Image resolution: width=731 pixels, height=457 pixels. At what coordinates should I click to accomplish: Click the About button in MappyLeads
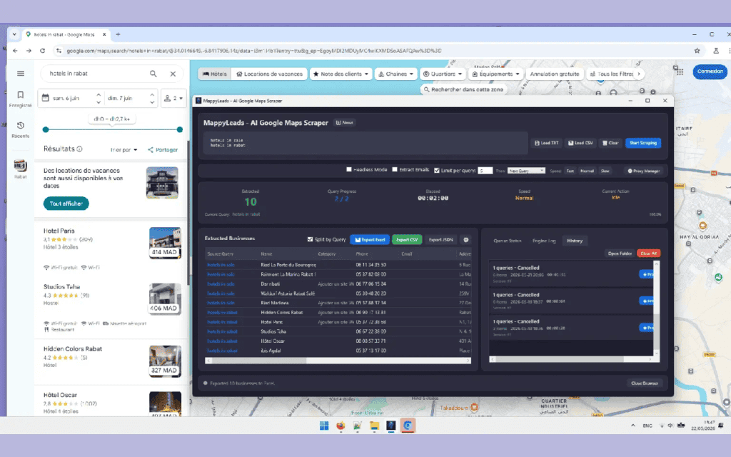coord(345,123)
